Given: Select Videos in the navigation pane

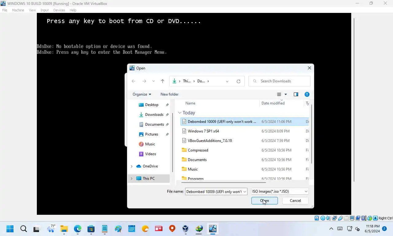Looking at the screenshot, I should pyautogui.click(x=150, y=154).
